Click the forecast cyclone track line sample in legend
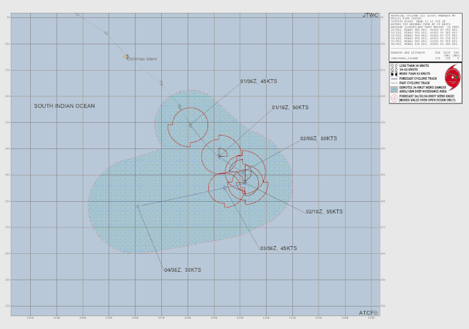Viewport: 469px width, 329px height. tap(394, 78)
